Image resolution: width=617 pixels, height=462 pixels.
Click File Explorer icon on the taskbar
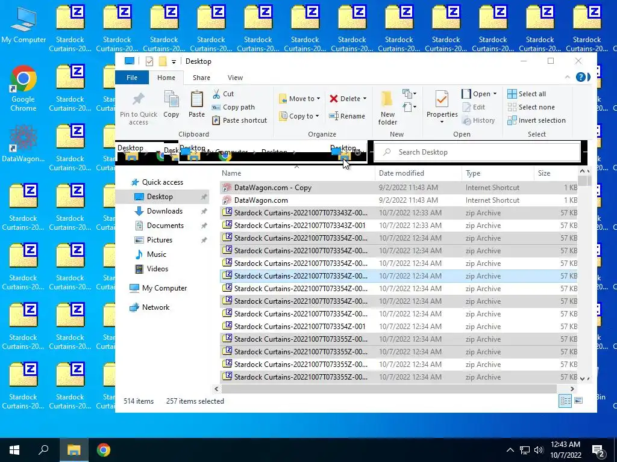click(74, 450)
